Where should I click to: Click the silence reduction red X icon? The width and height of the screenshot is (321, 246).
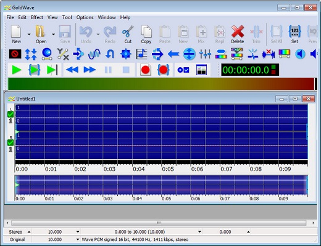269,54
